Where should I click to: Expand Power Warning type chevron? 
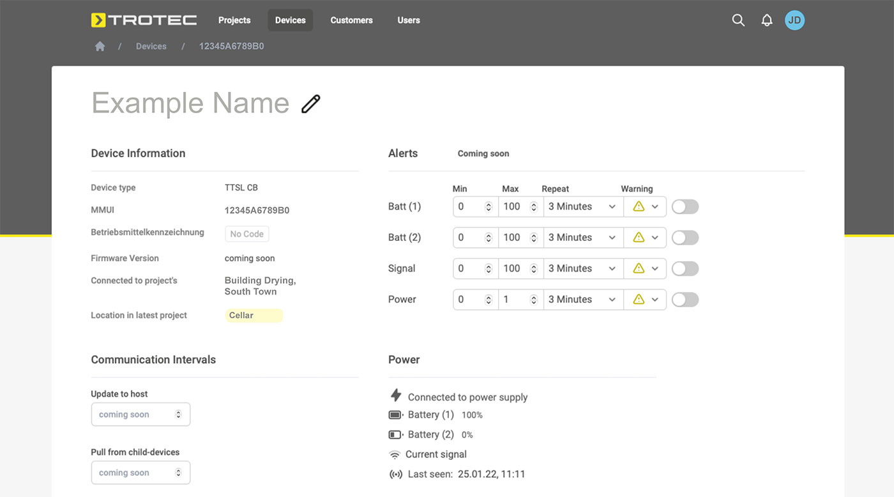[655, 299]
